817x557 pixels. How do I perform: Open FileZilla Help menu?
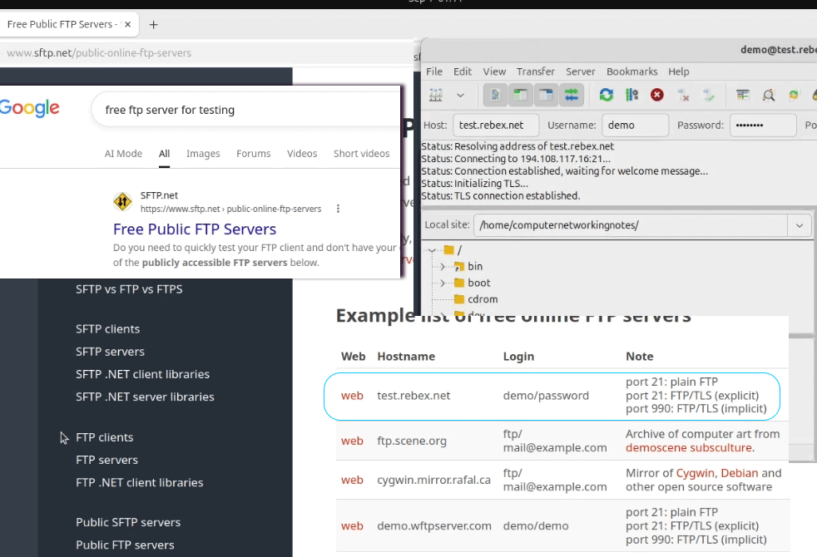[x=678, y=71]
